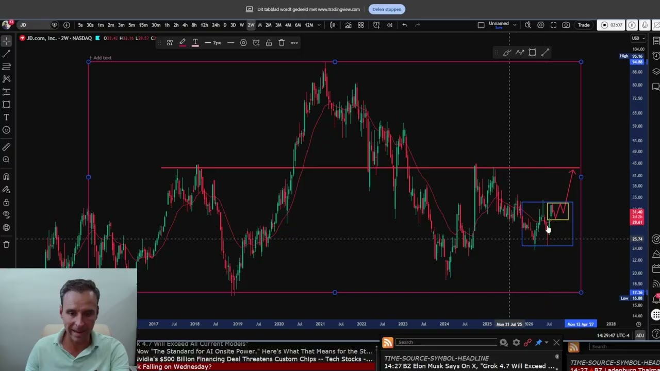Select path tool in favorites toolbar
The width and height of the screenshot is (660, 371).
pyautogui.click(x=520, y=53)
